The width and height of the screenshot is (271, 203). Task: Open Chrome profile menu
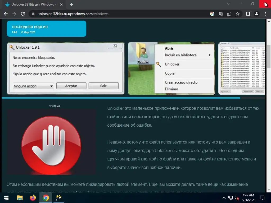(257, 14)
